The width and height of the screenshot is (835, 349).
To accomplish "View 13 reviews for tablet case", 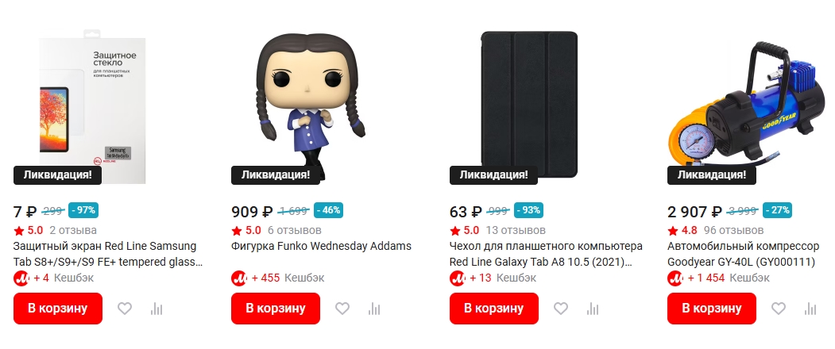I will coord(515,231).
